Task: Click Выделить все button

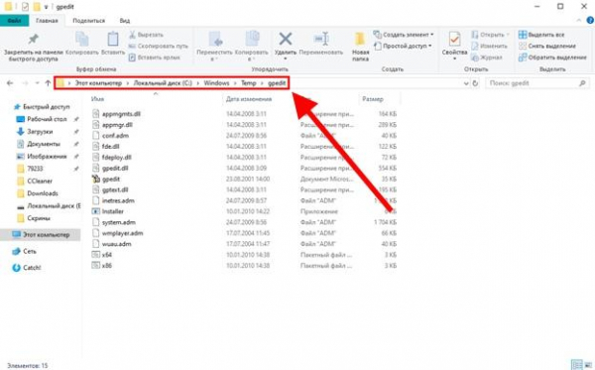Action: point(541,35)
